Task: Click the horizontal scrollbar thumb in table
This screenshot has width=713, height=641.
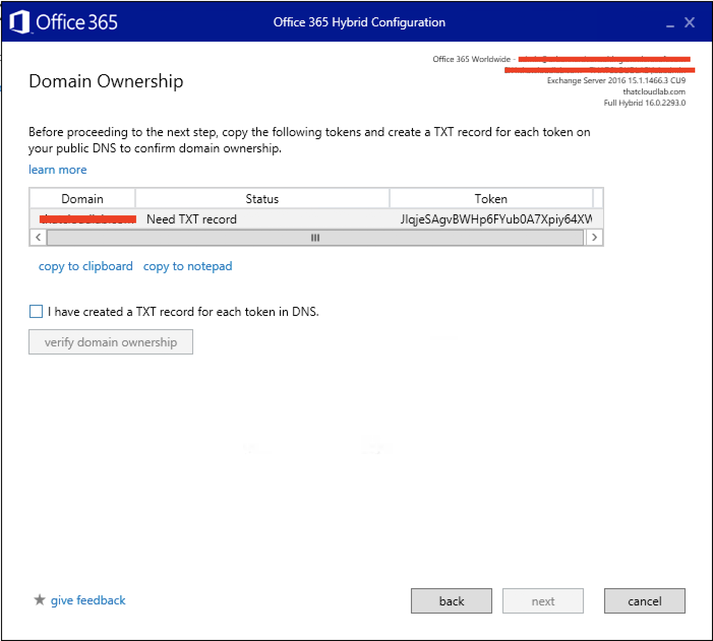Action: 315,237
